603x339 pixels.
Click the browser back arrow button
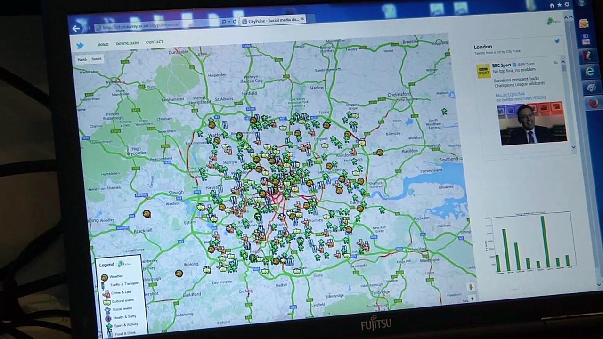click(x=76, y=28)
